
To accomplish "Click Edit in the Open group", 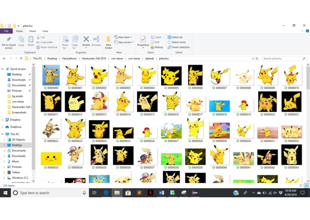I will [155, 42].
